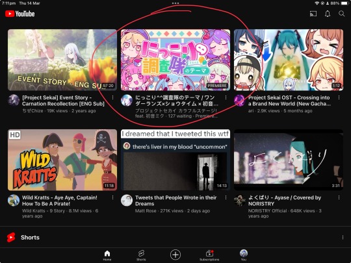Tap 'ari · 2.9K views · 5 months ago' text
Image resolution: width=351 pixels, height=263 pixels.
point(280,110)
